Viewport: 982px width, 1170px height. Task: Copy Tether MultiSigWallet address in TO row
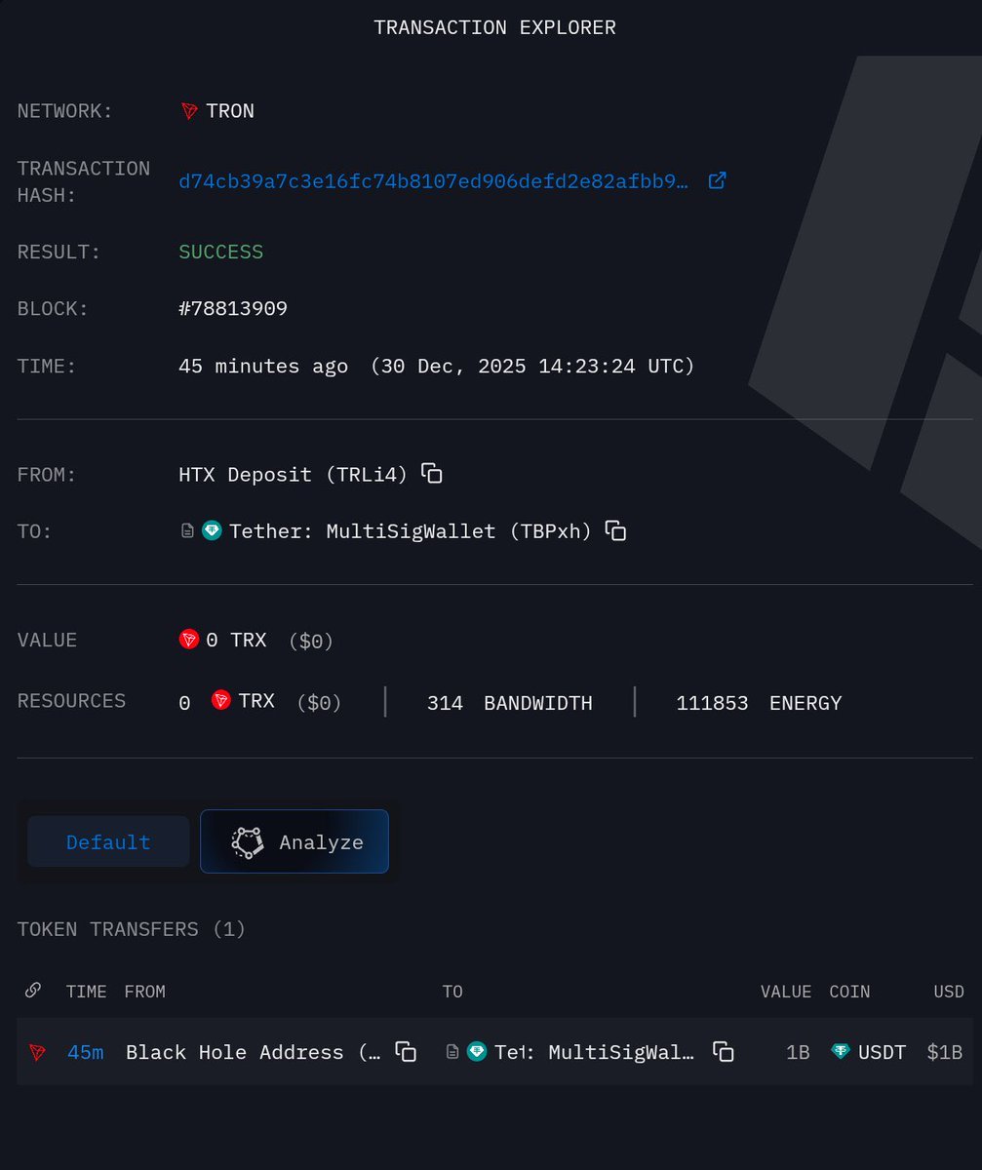point(615,530)
